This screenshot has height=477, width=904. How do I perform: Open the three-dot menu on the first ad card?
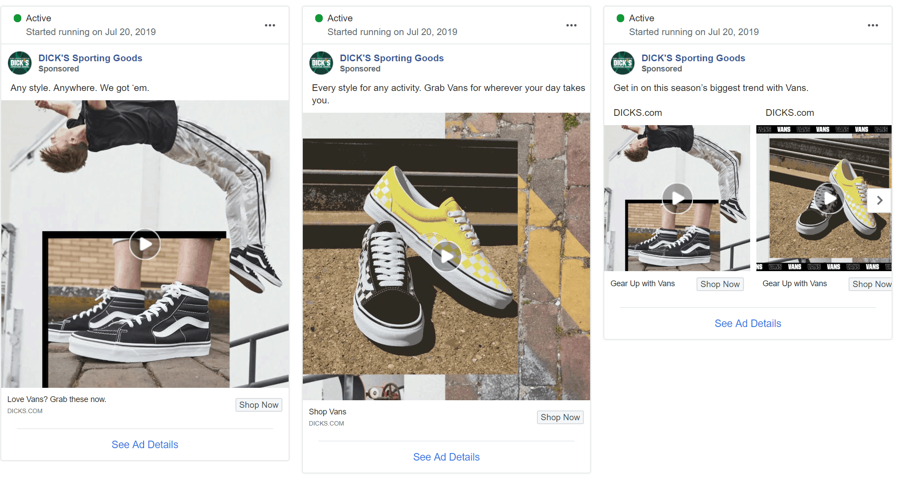(x=270, y=25)
